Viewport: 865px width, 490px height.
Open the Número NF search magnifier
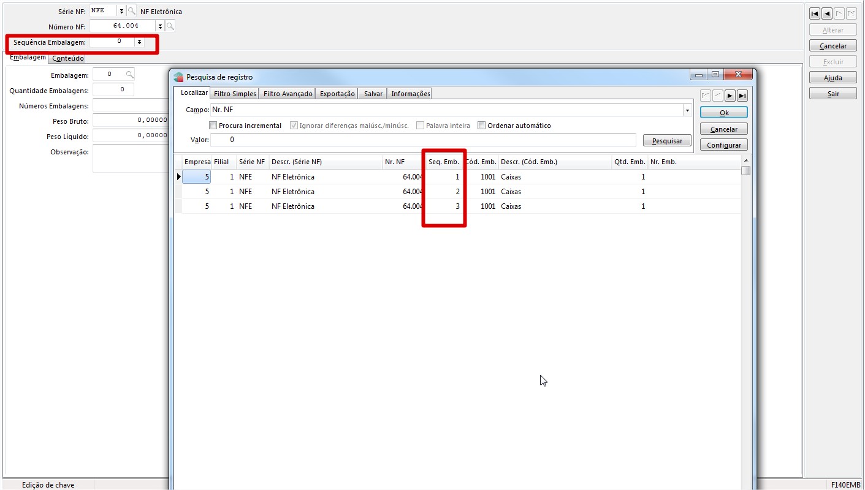[170, 26]
